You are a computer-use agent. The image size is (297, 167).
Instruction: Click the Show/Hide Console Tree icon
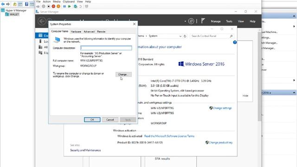click(20, 4)
